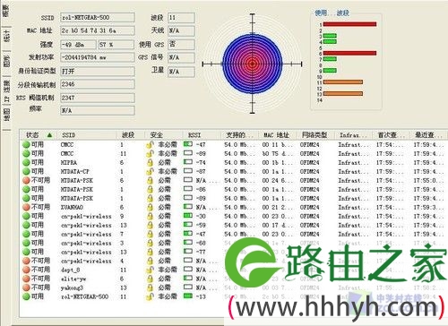Sort the list by 状态 column arrow

pyautogui.click(x=49, y=135)
